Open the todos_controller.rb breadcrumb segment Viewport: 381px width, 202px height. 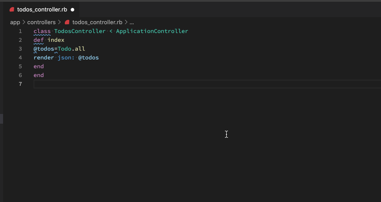(97, 22)
